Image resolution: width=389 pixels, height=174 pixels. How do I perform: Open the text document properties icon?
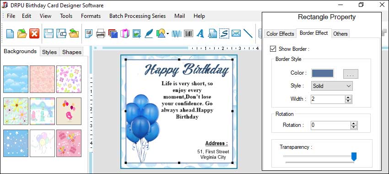(89, 33)
